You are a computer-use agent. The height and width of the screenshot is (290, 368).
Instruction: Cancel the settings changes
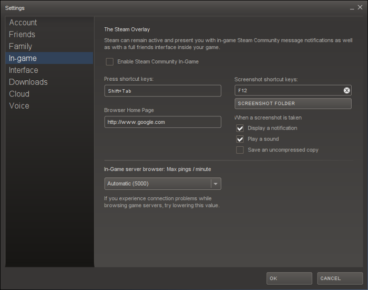(x=340, y=278)
